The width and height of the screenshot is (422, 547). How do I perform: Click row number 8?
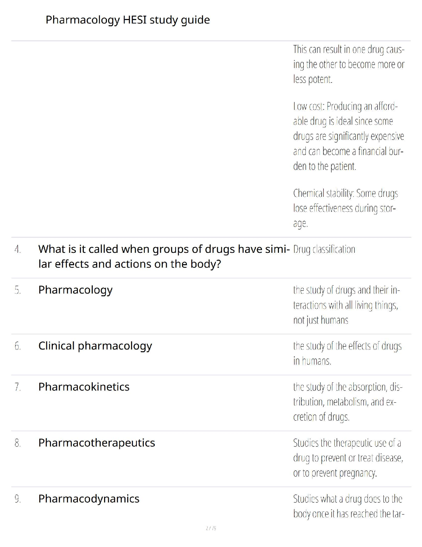[x=18, y=443]
